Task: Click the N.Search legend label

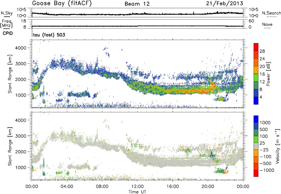Action: pyautogui.click(x=271, y=13)
